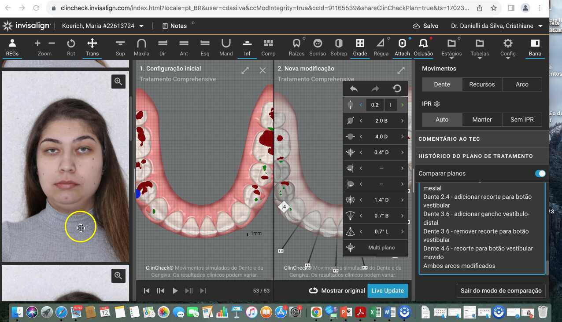Viewport: 562px width, 322px height.
Task: Switch to the Recursos tab
Action: click(x=482, y=84)
